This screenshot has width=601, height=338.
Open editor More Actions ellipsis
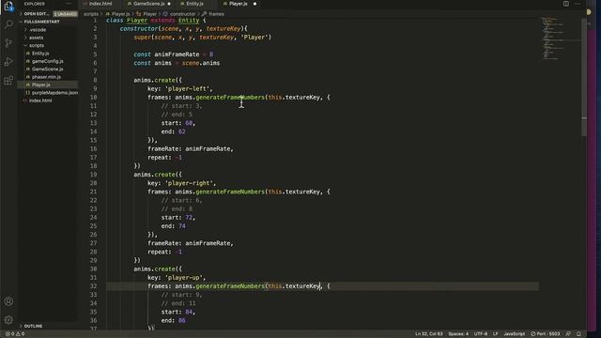(x=578, y=4)
